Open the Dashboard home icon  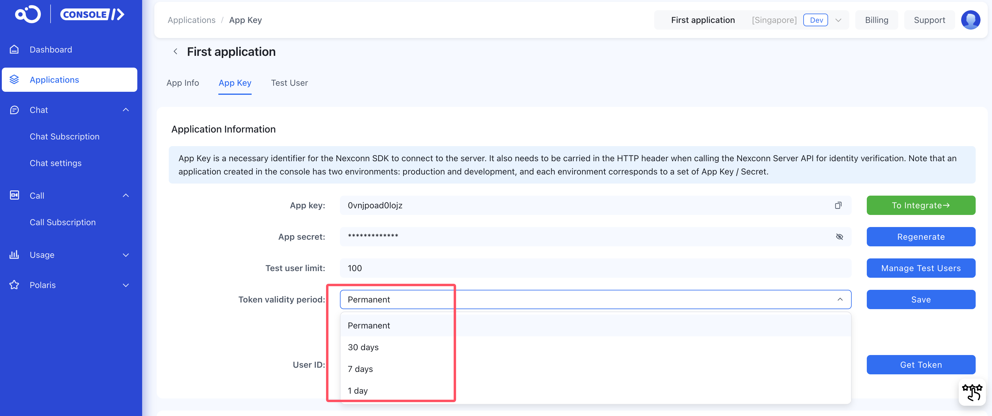coord(14,50)
